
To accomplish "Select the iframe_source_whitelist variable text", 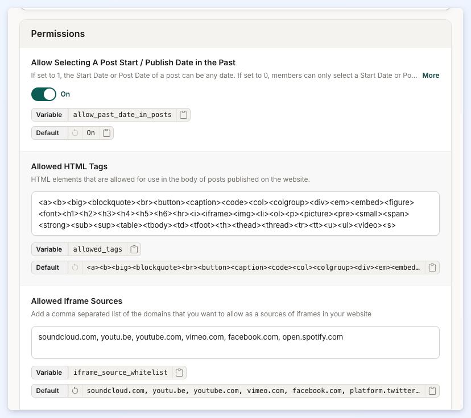I will [x=120, y=373].
